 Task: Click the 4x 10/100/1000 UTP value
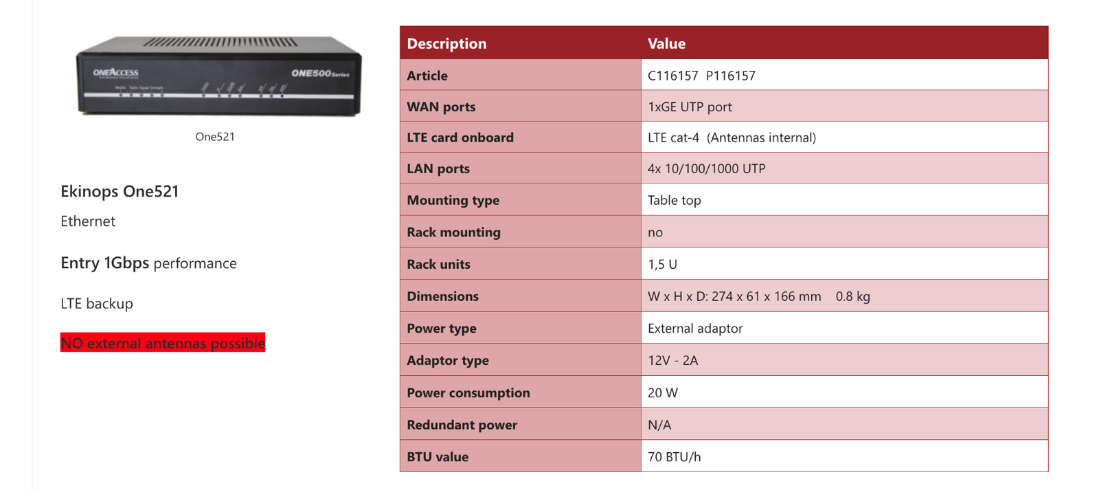pyautogui.click(x=706, y=168)
